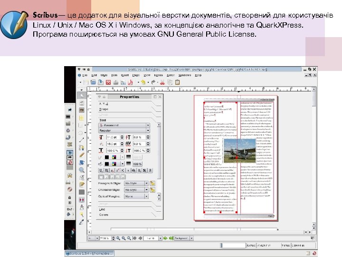Go to last page green arrow

tap(171, 238)
